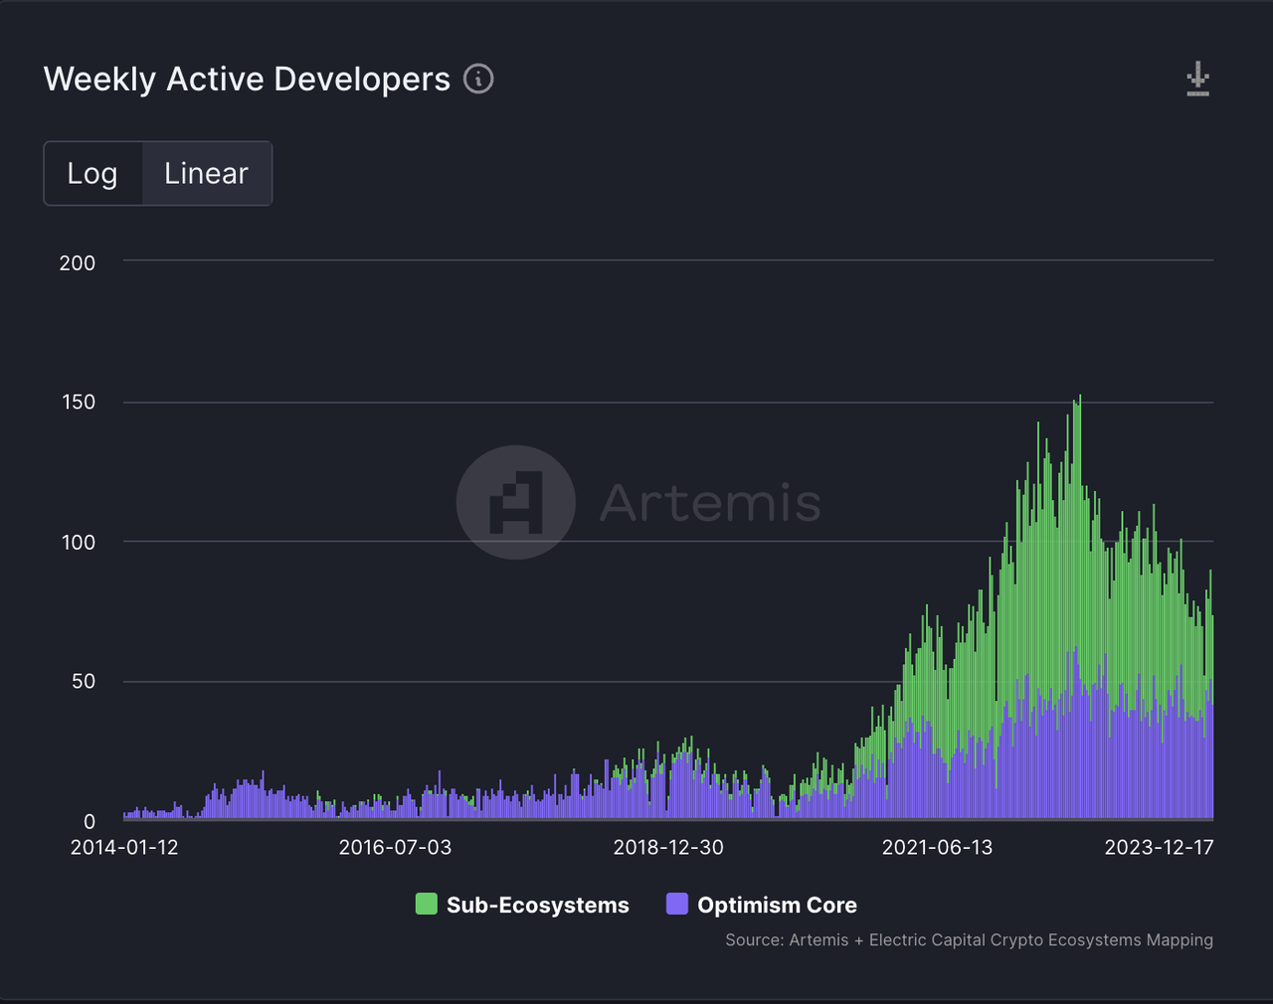This screenshot has height=1004, width=1273.
Task: Click the Artemis watermark text
Action: pyautogui.click(x=710, y=502)
